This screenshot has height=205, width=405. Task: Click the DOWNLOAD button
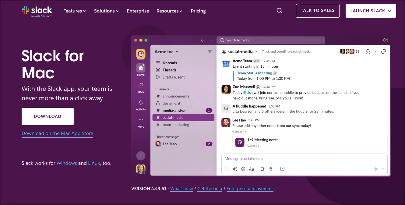tap(48, 116)
